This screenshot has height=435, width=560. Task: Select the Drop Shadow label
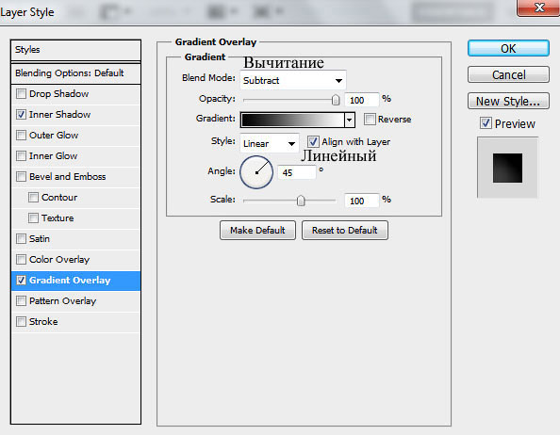tap(59, 94)
